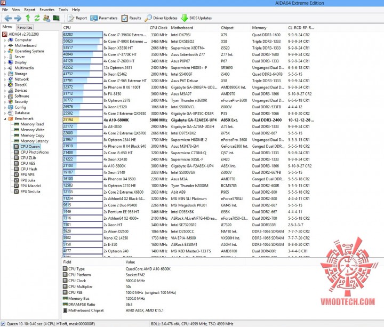The height and width of the screenshot is (327, 384).
Task: Click the Forward arrow toolbar icon
Action: tap(18, 18)
